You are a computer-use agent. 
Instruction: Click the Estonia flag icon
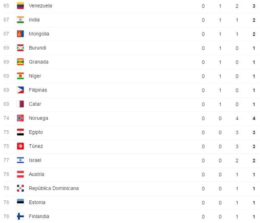point(21,202)
